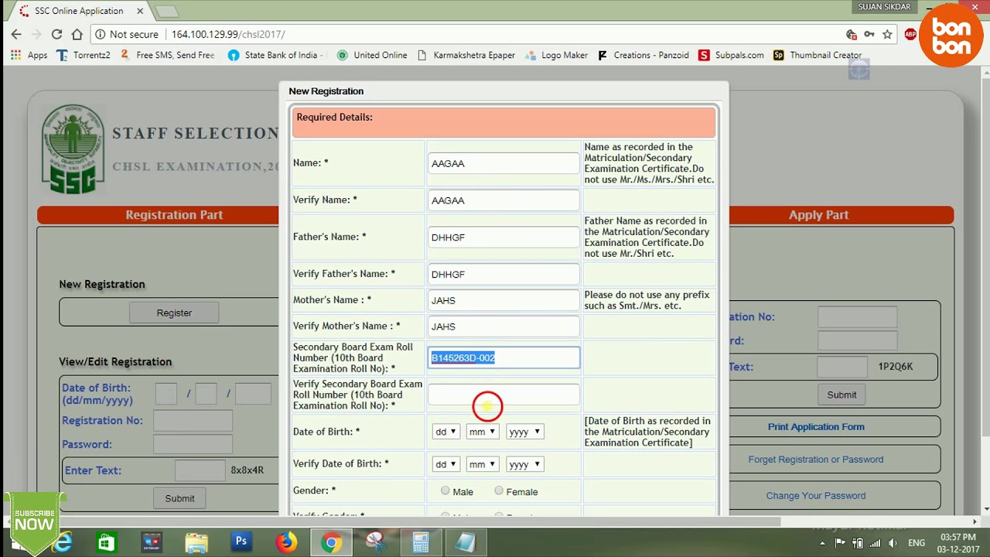This screenshot has width=990, height=557.
Task: Open File Explorer from the taskbar
Action: pos(196,542)
